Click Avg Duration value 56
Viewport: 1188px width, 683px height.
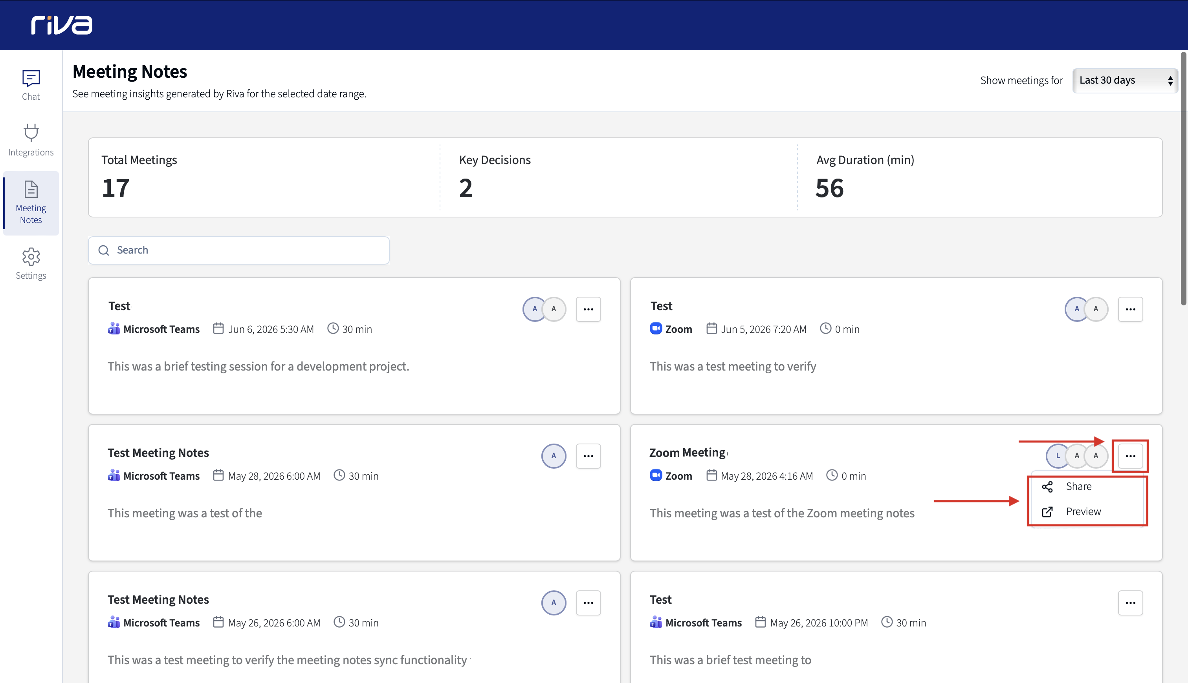[x=829, y=188]
